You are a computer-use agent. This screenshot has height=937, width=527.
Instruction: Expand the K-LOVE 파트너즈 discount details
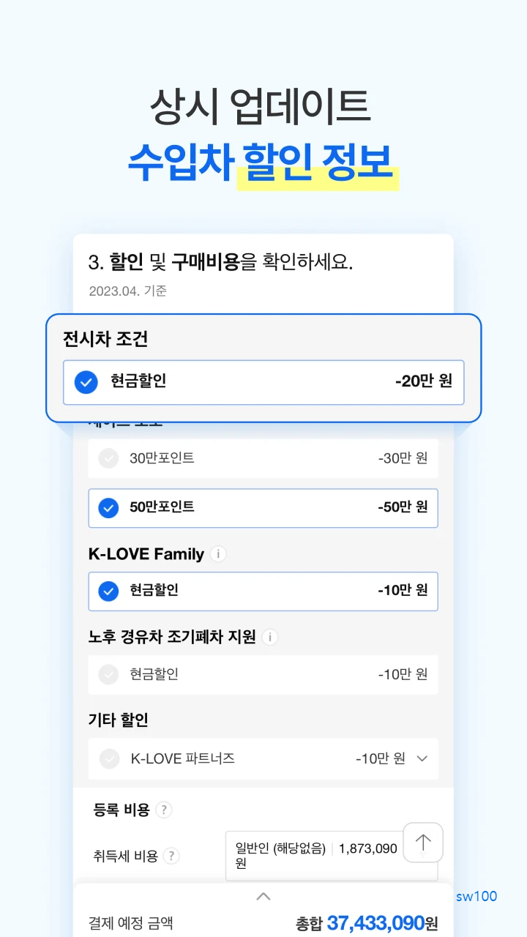(422, 759)
